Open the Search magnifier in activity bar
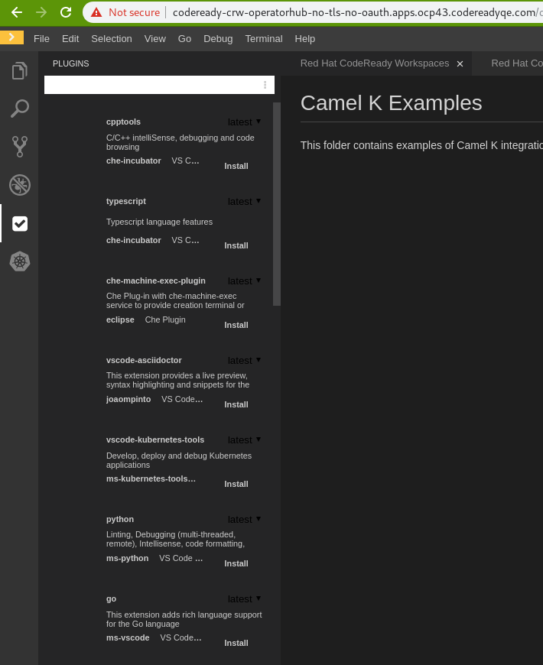 (19, 109)
